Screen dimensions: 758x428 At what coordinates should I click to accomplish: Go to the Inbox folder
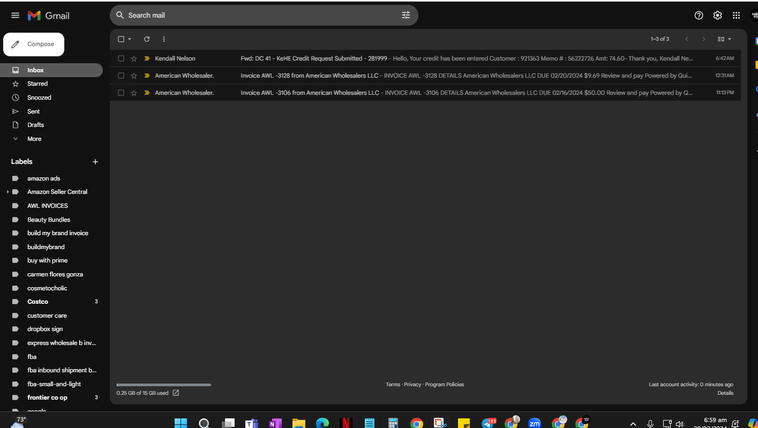tap(51, 70)
